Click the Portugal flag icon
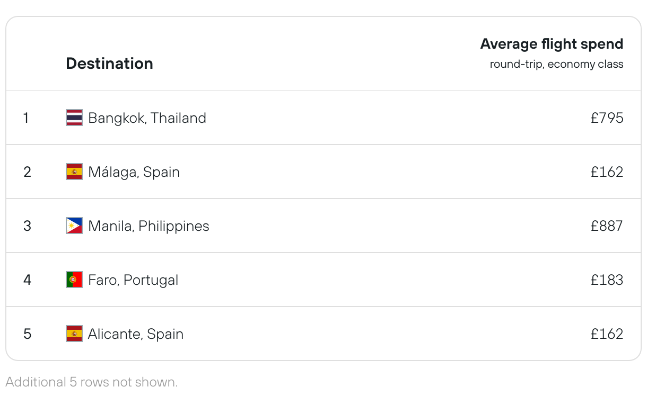 pyautogui.click(x=74, y=280)
